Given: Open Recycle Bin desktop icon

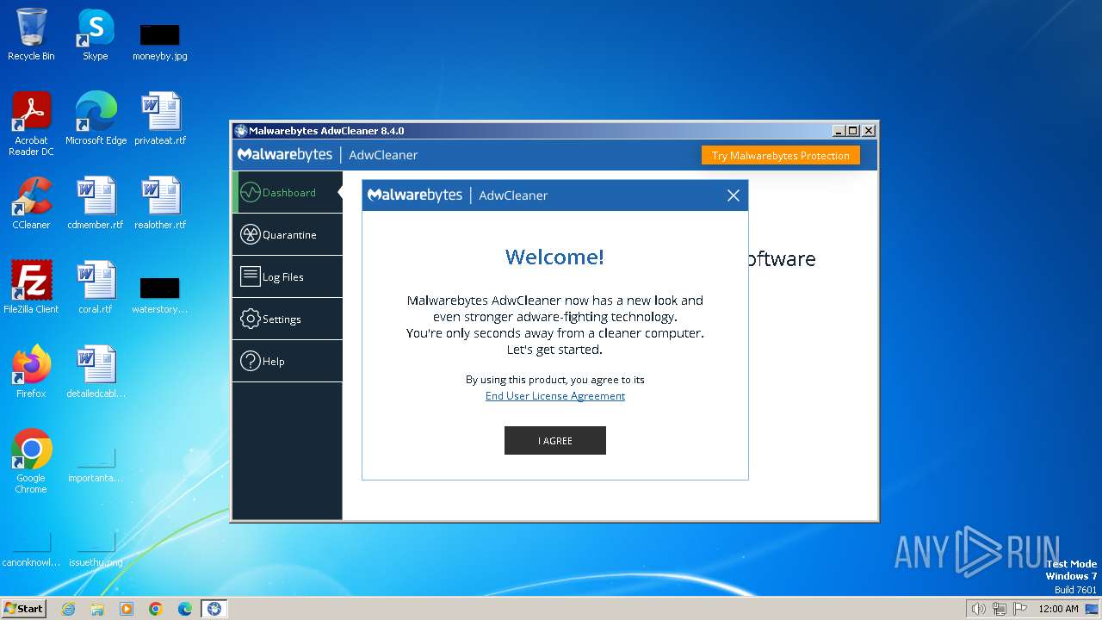Looking at the screenshot, I should click(x=31, y=34).
